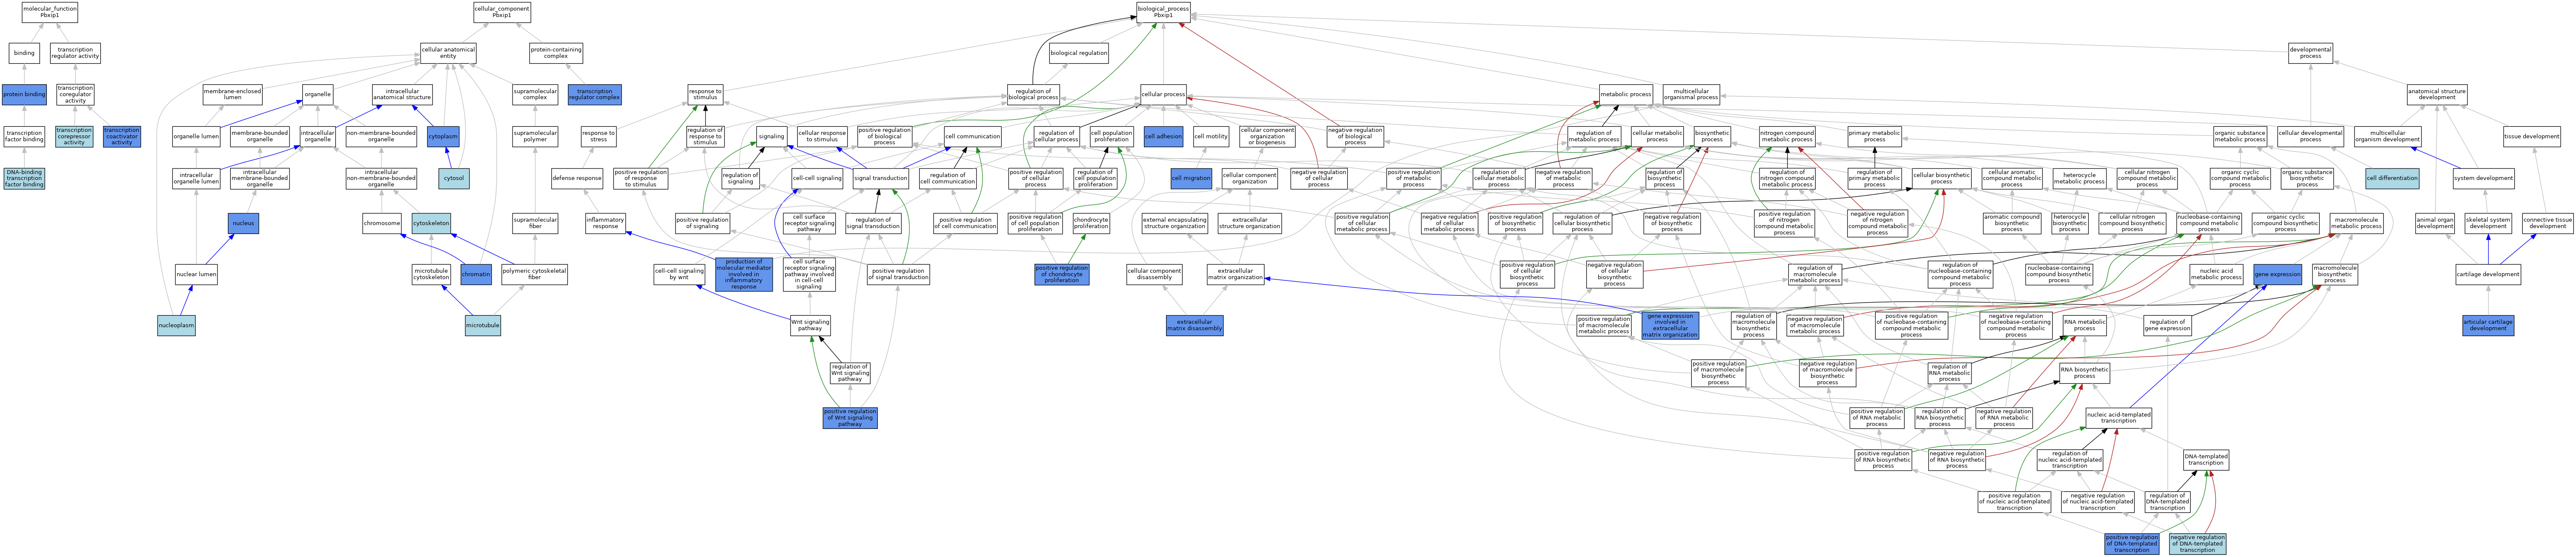The width and height of the screenshot is (2576, 557).
Task: Select blue 'positive regulation of DNA-templated transcription' node
Action: pos(2132,544)
